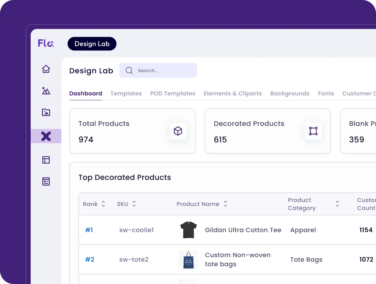Open the Decorated Products card
Viewport: 376px width, 284px height.
[268, 131]
